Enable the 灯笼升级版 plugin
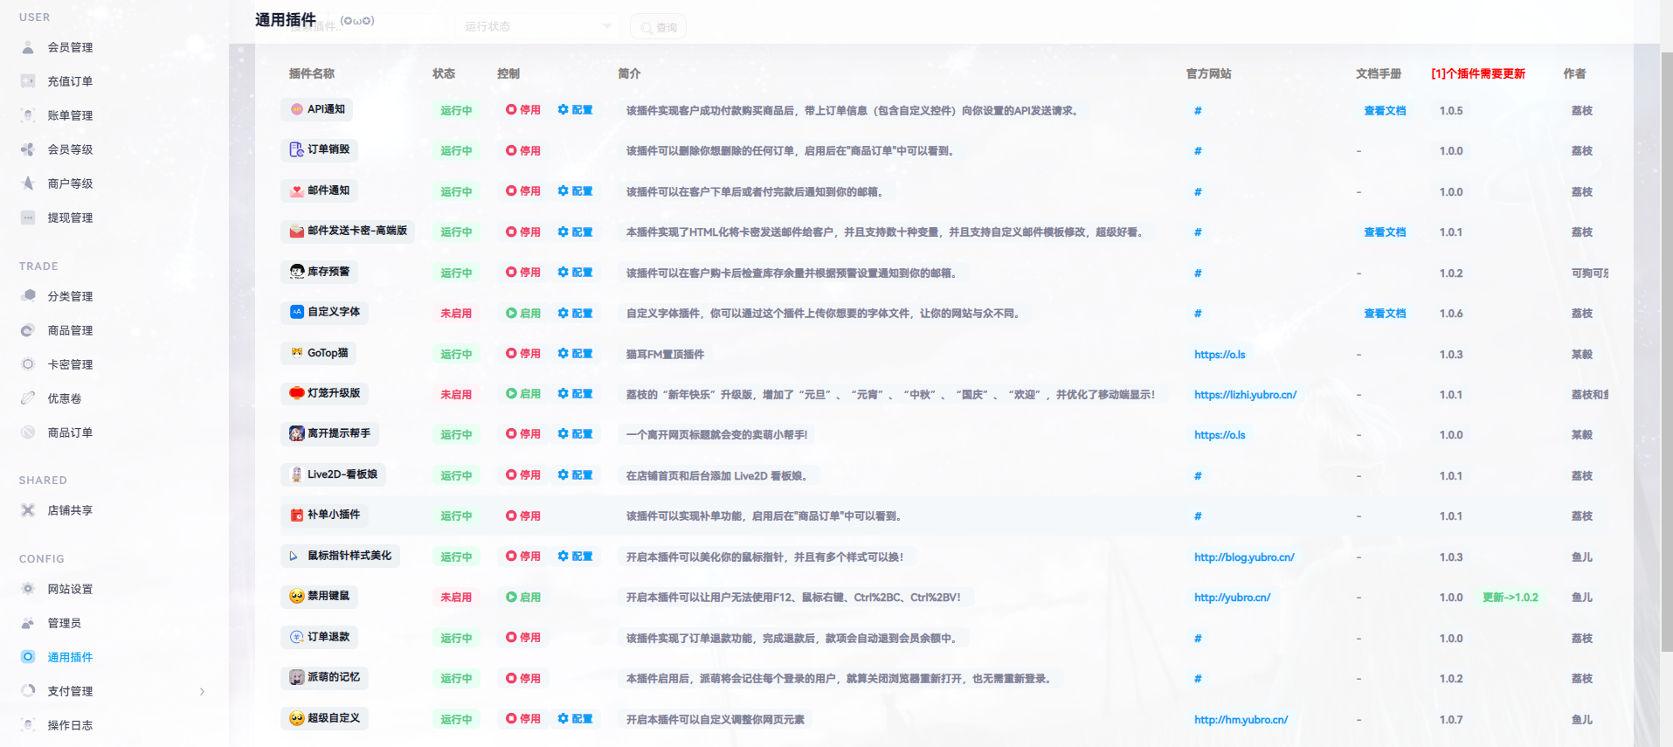Screen dimensions: 1673x747 point(523,394)
